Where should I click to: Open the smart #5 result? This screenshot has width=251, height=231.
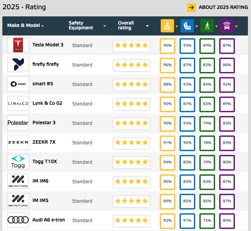click(x=43, y=84)
